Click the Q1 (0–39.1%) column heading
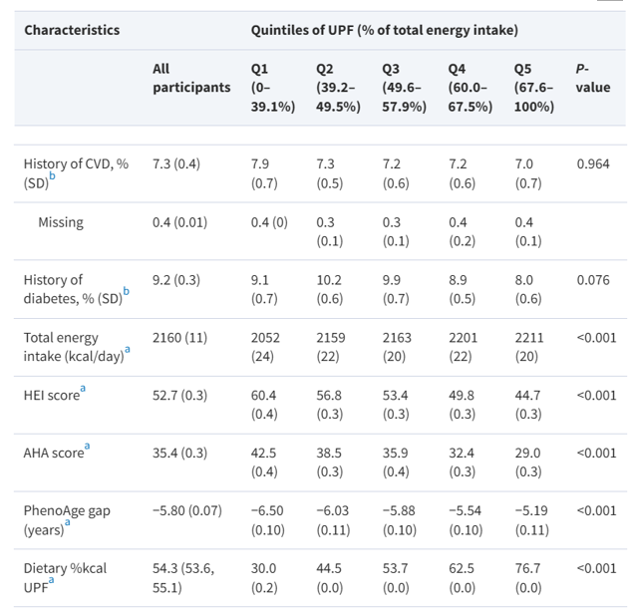628x612 pixels. [x=272, y=87]
